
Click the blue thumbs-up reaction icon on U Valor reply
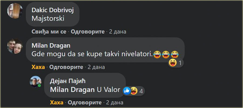[x=127, y=91]
